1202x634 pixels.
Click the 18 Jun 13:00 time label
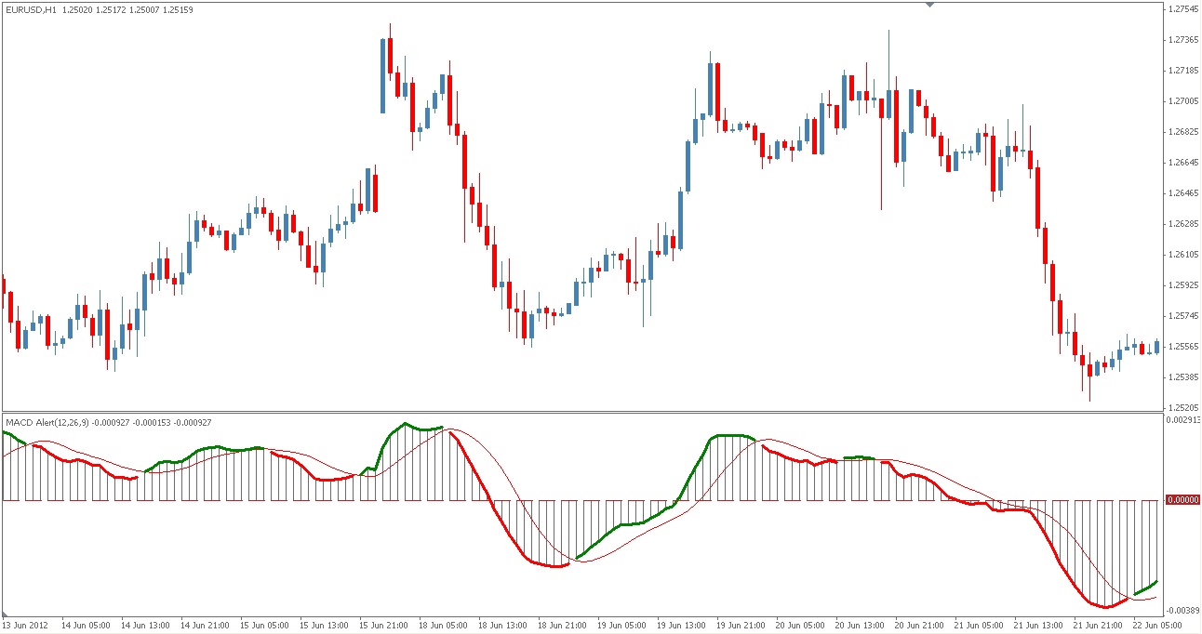click(x=503, y=625)
